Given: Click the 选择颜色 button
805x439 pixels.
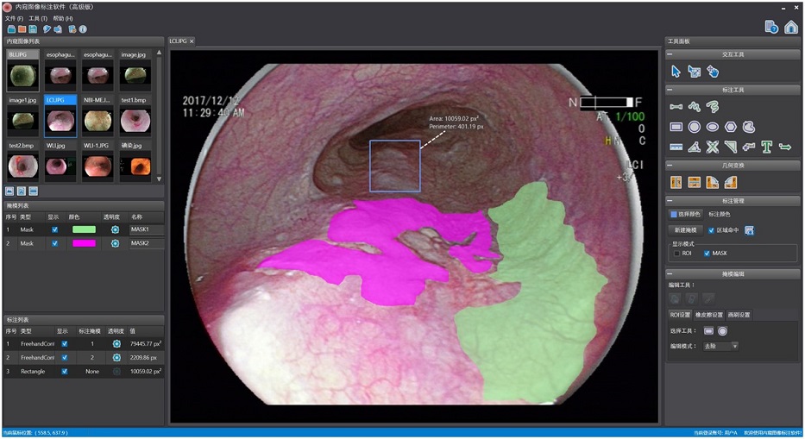Looking at the screenshot, I should coord(685,214).
